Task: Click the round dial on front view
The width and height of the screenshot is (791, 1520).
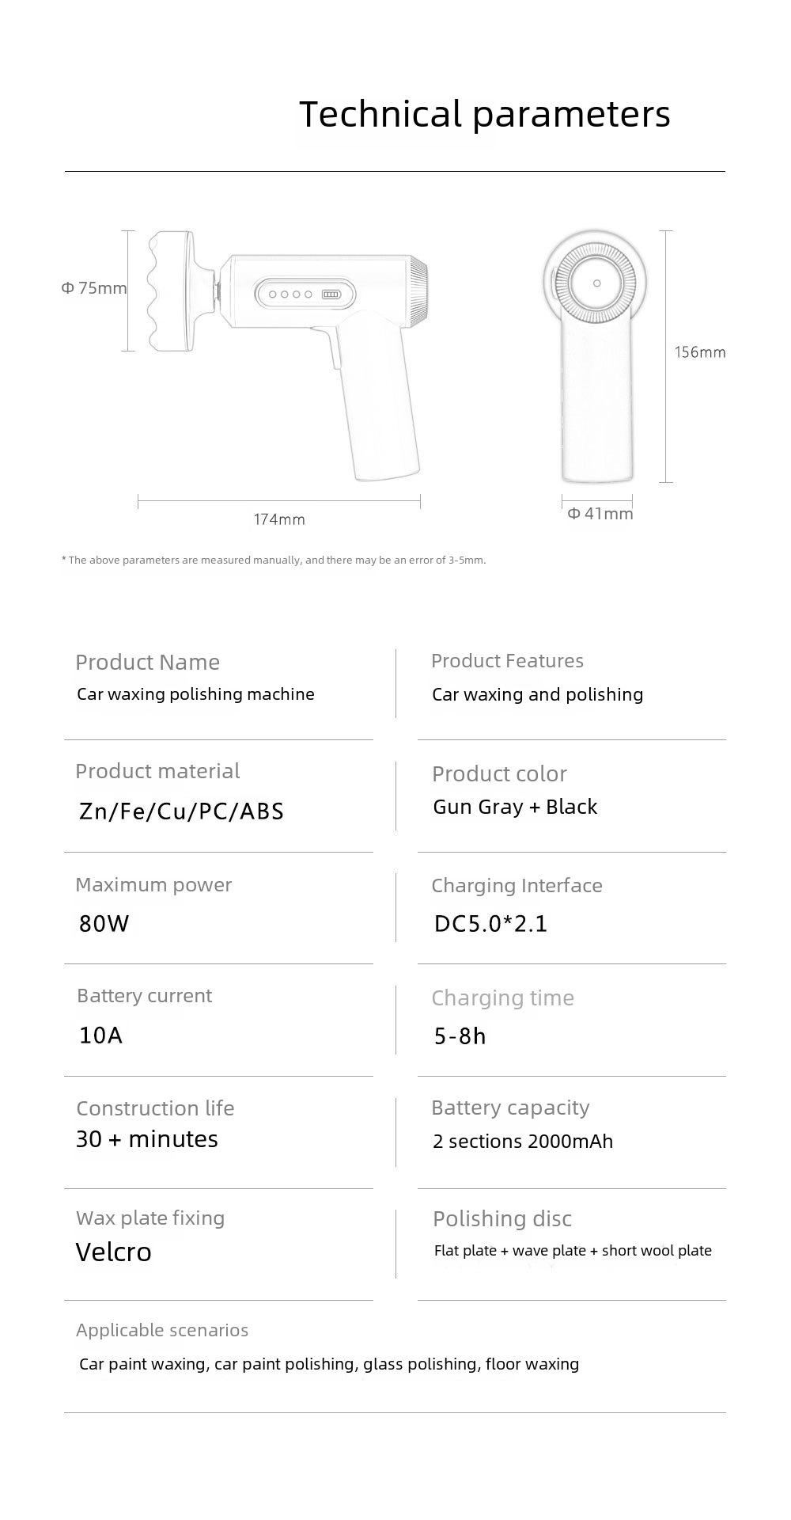Action: [x=596, y=283]
